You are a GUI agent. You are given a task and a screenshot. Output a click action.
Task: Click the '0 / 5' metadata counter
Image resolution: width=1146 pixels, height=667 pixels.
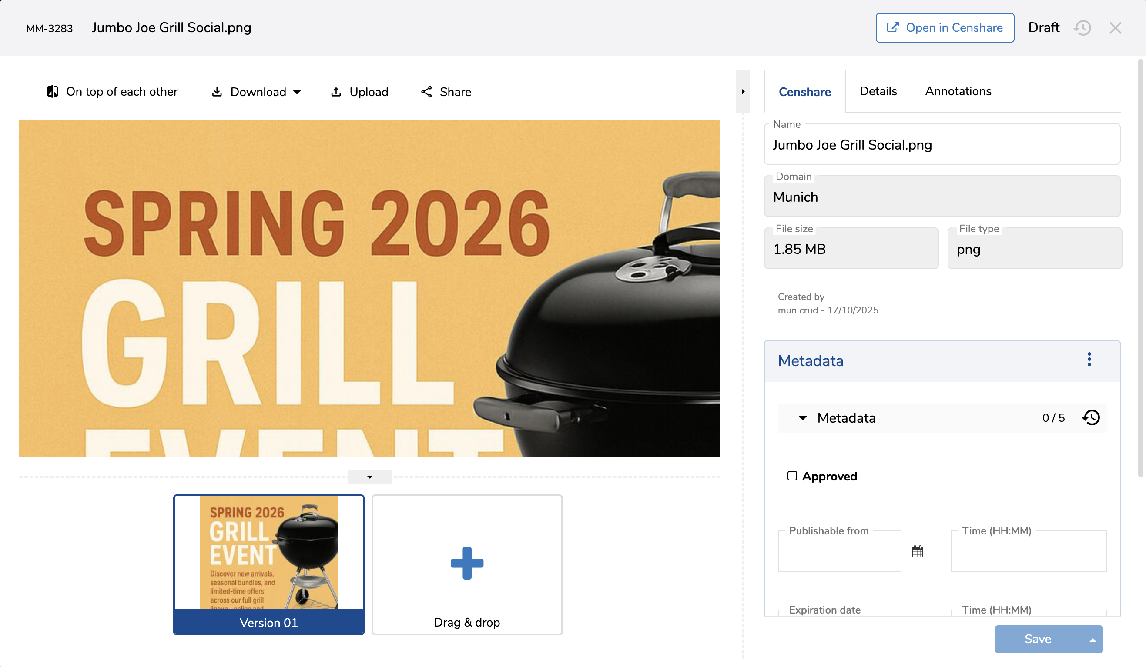1054,418
